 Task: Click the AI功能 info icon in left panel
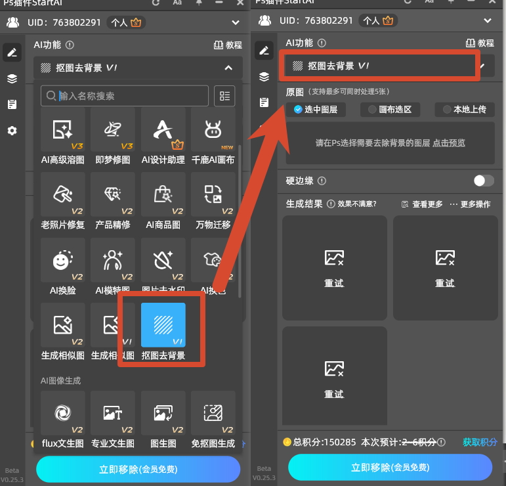(70, 45)
